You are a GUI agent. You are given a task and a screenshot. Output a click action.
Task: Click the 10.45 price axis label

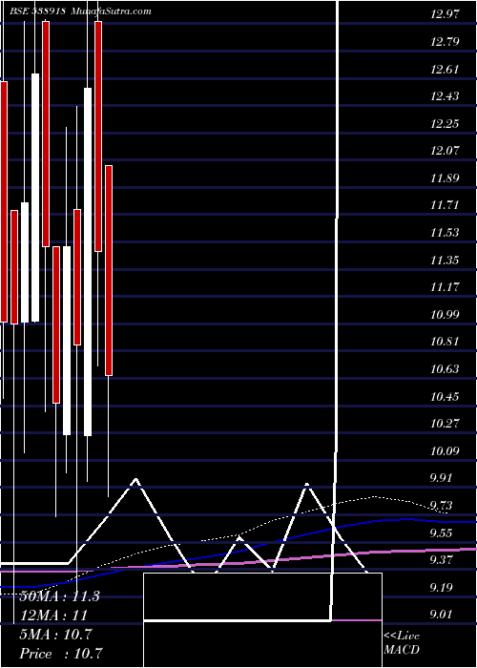(446, 397)
